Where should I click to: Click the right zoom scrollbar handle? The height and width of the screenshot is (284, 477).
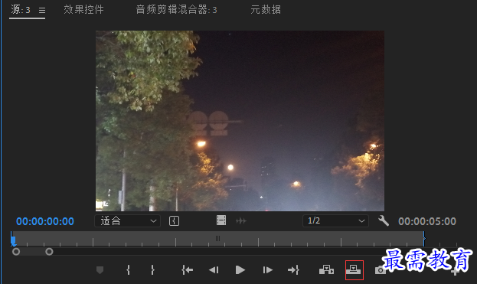(49, 252)
